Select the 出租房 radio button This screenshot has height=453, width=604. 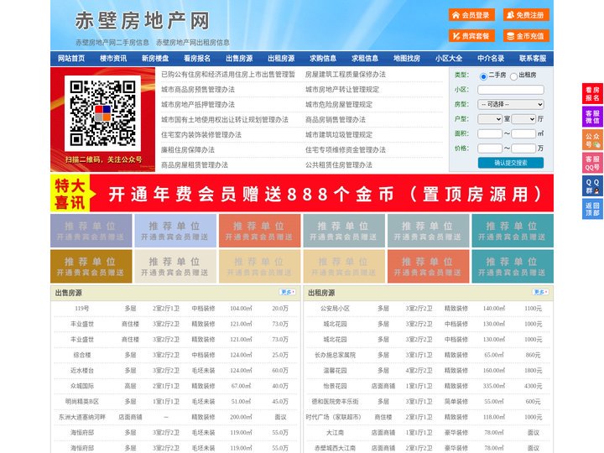click(x=513, y=76)
